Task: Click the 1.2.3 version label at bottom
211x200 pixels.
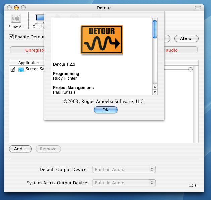Action: tap(193, 186)
